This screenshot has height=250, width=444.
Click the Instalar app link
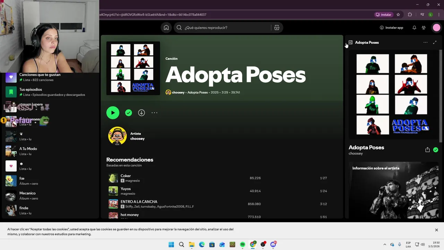click(x=391, y=27)
